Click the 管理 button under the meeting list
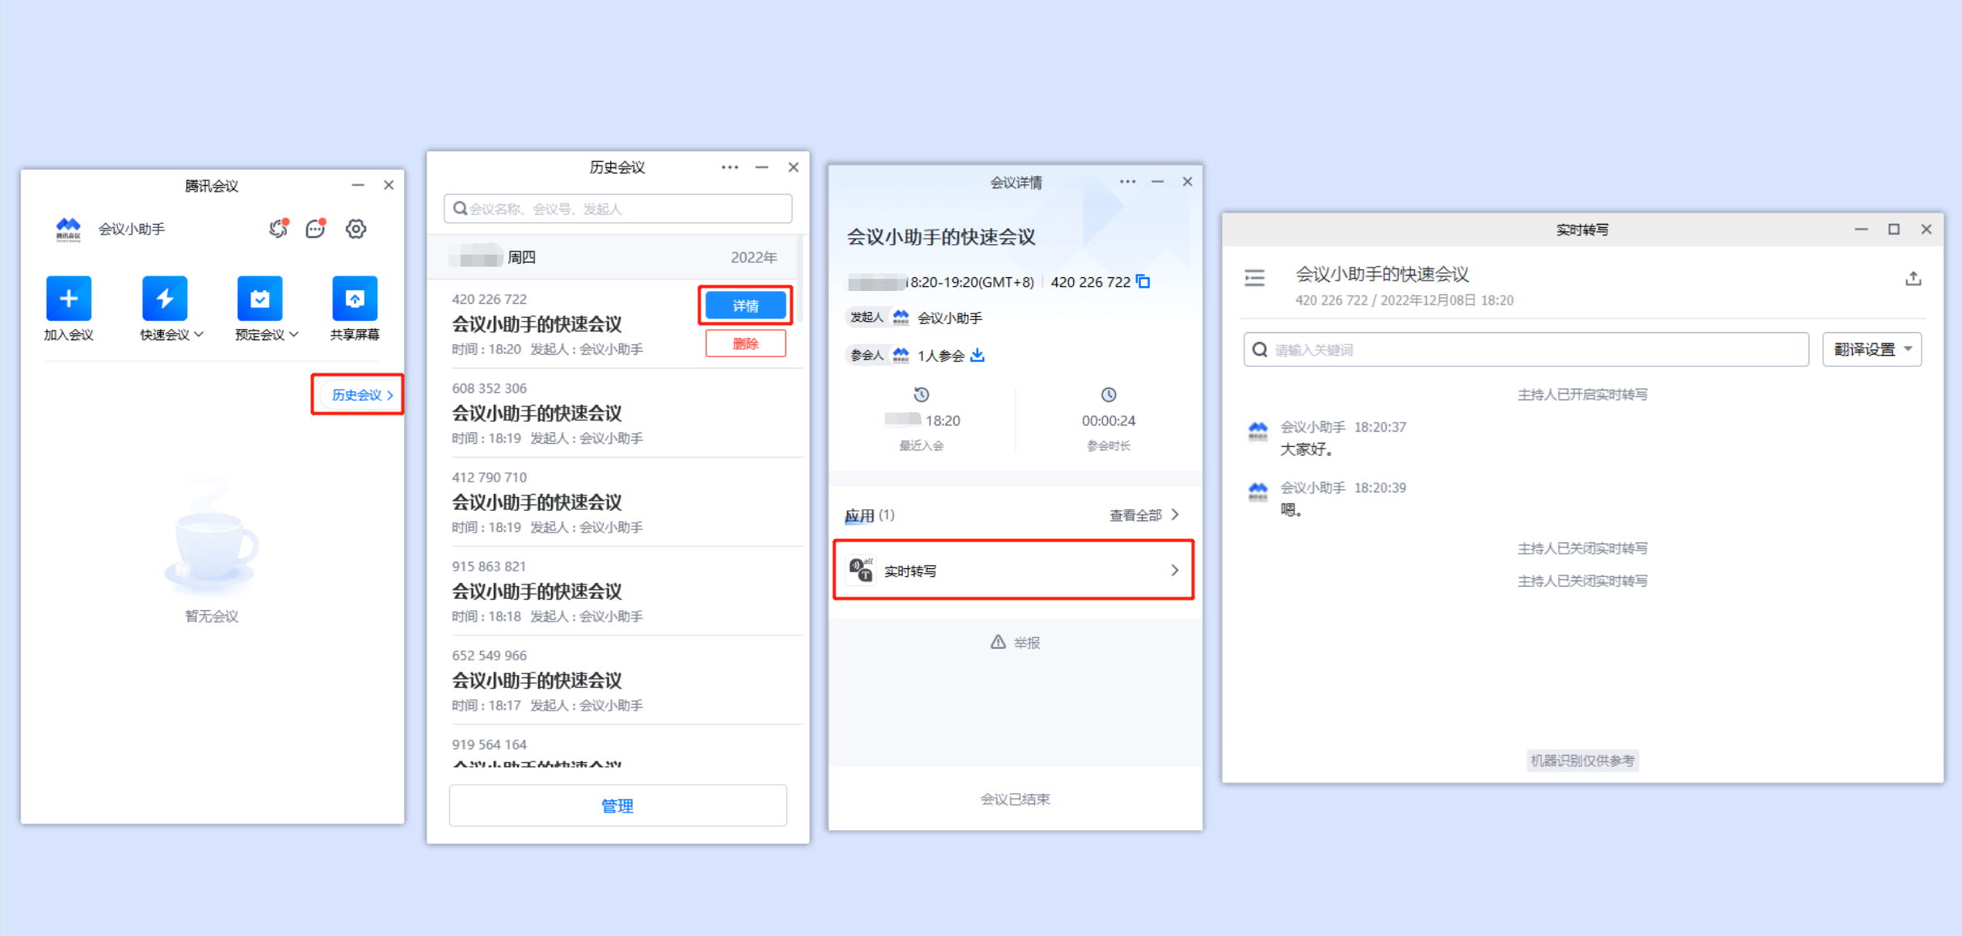The width and height of the screenshot is (1962, 936). point(617,805)
